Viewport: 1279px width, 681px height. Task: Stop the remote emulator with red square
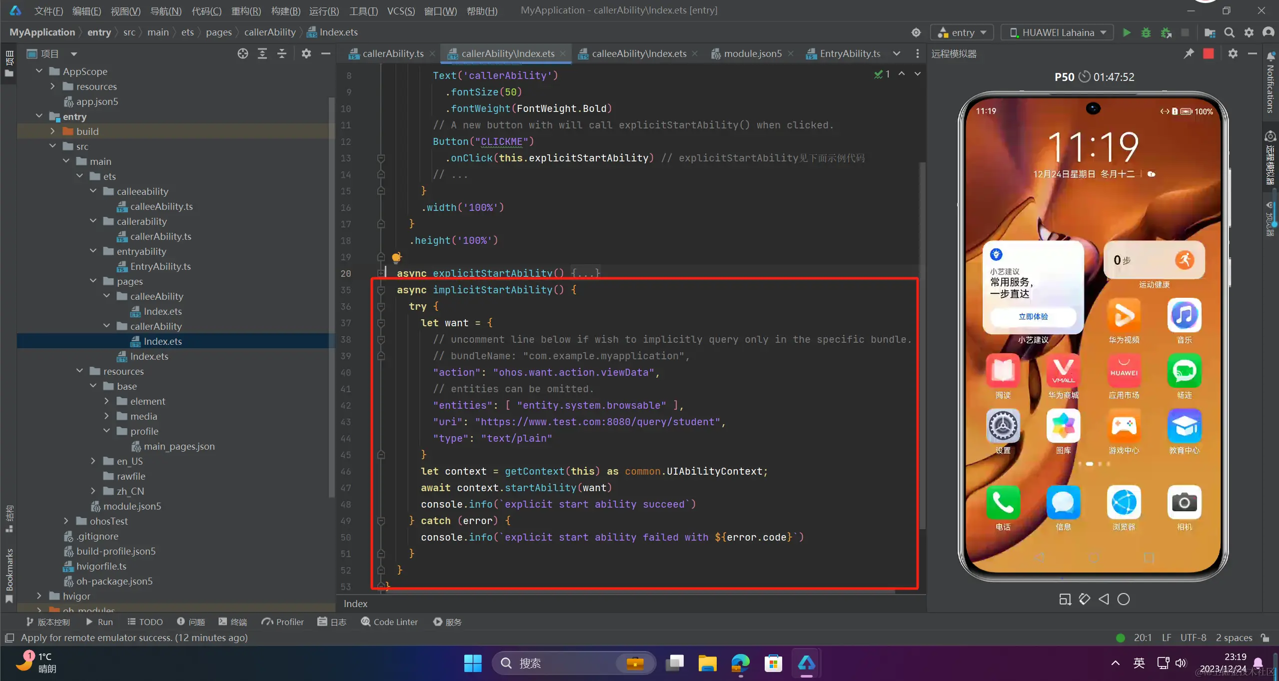point(1208,53)
